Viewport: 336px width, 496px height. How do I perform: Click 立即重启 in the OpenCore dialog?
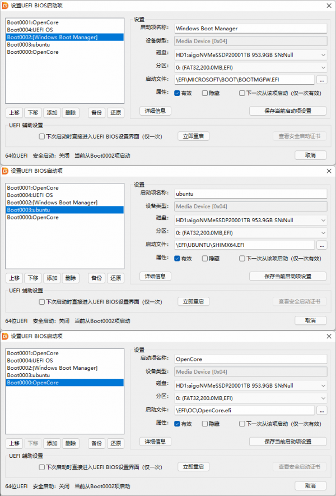(x=193, y=467)
